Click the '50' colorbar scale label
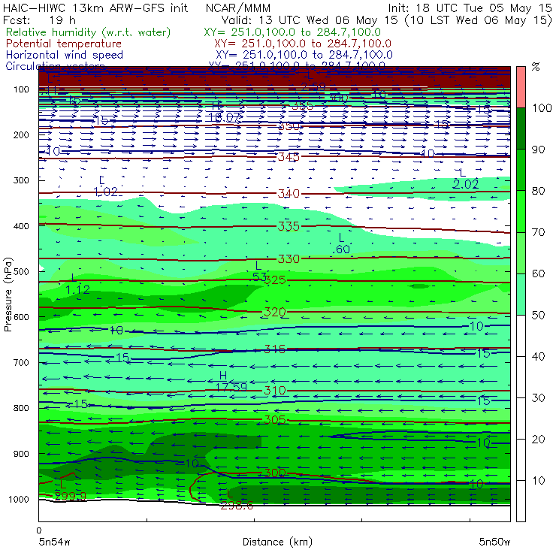Screen dimensions: 556x556 point(539,316)
